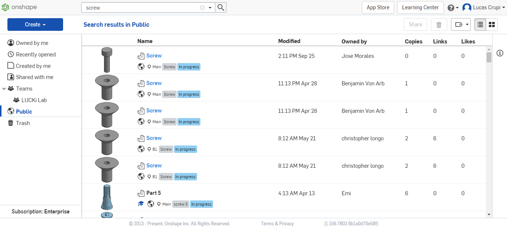Sort by Owned by column header

[354, 41]
